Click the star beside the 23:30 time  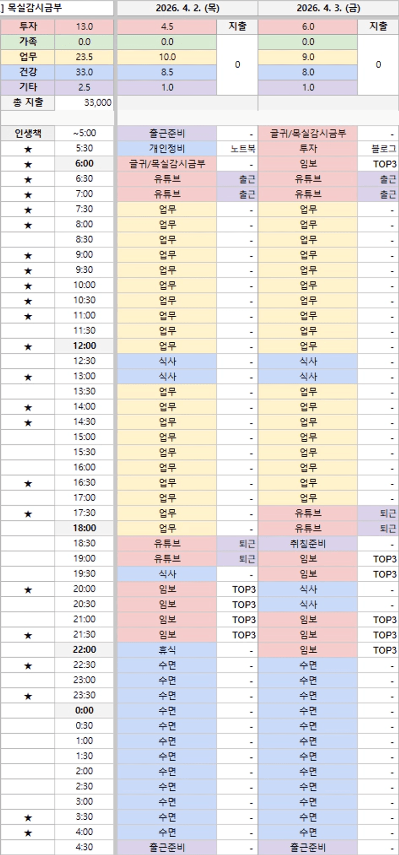pos(28,696)
